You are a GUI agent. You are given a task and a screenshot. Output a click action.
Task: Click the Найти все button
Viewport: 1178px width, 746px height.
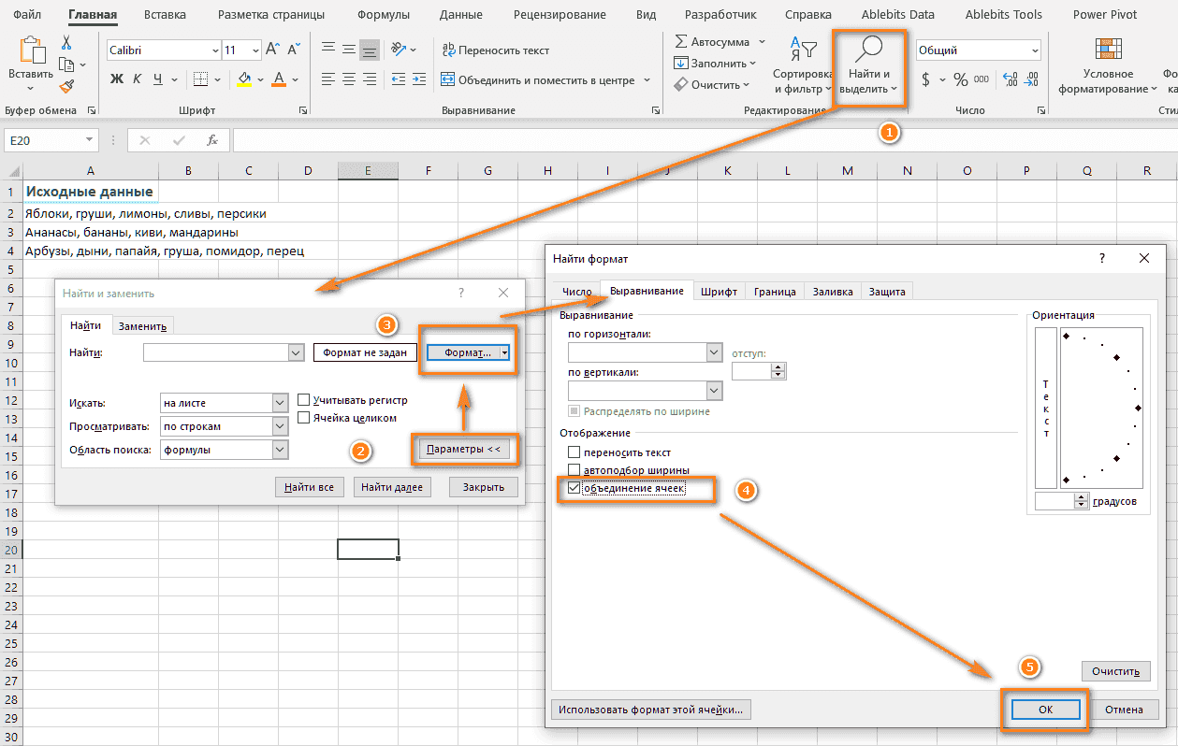(310, 487)
